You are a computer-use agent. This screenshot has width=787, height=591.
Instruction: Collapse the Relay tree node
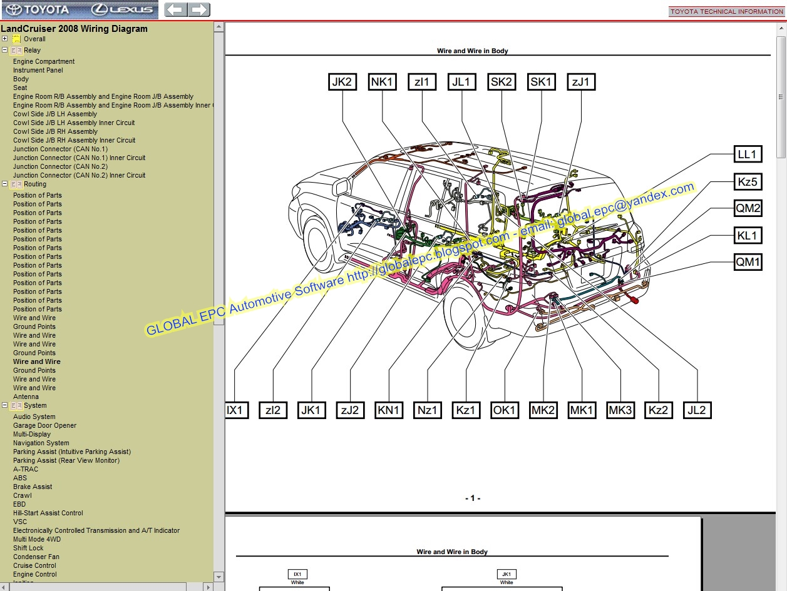coord(4,50)
